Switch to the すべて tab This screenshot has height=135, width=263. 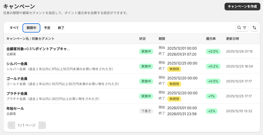point(14,28)
